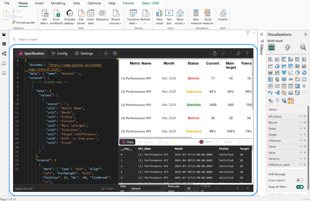
Task: Open the Modeling ribbon tab
Action: click(58, 3)
